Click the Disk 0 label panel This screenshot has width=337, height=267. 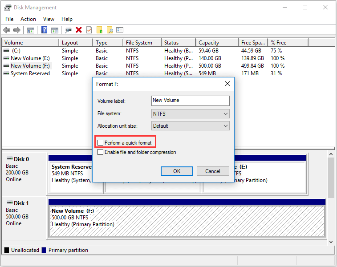[x=24, y=174]
